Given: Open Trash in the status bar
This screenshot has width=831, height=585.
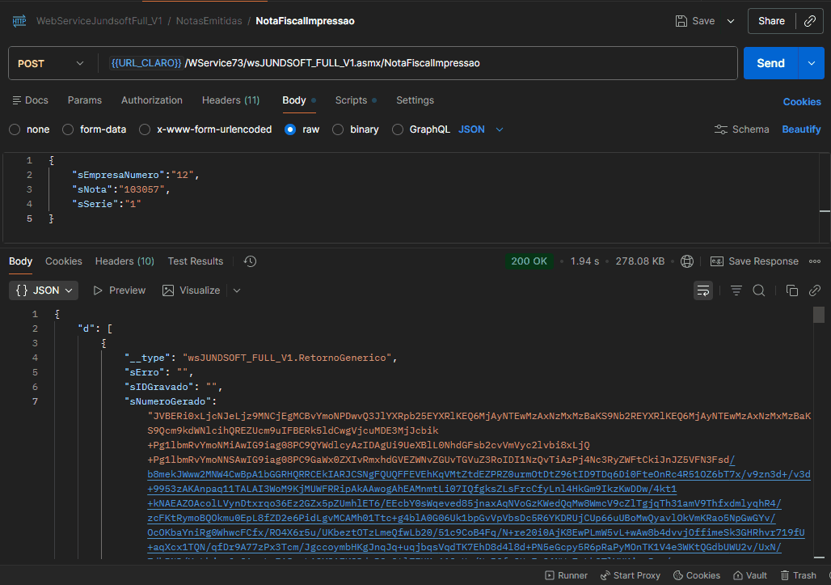Looking at the screenshot, I should tap(797, 575).
